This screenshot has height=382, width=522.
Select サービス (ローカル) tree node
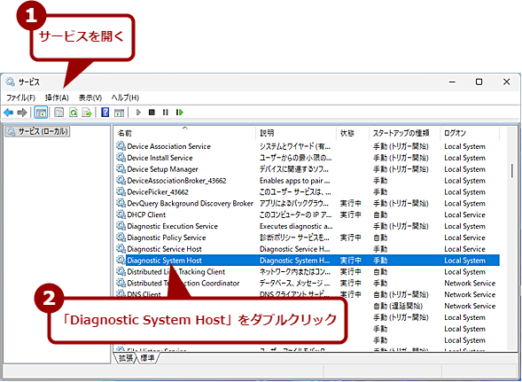[37, 131]
